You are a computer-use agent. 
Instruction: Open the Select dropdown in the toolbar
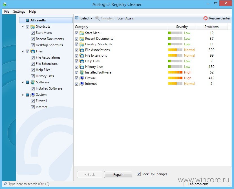(84, 18)
